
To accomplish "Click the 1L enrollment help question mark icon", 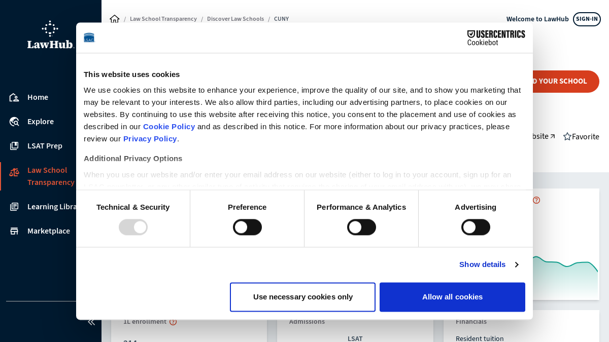I will pyautogui.click(x=173, y=322).
